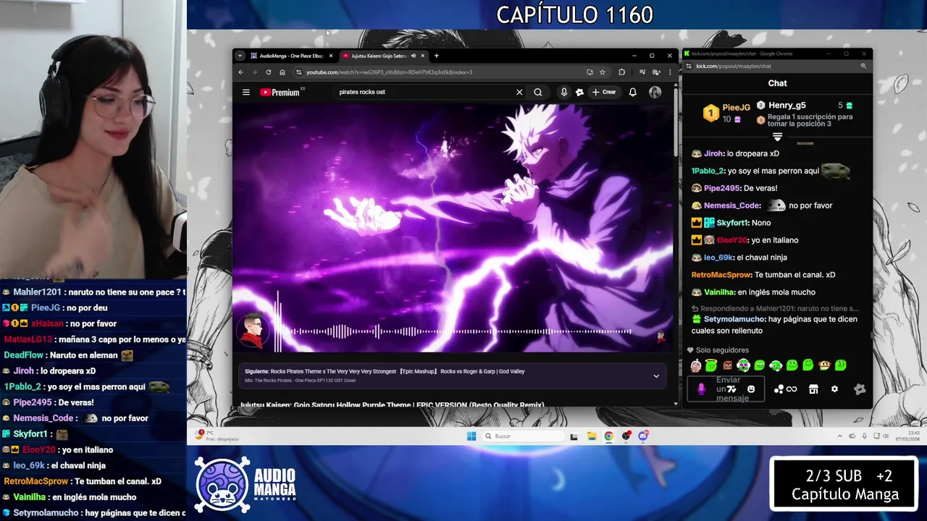
Task: Expand the Siguiente up-next panel chevron
Action: point(656,376)
